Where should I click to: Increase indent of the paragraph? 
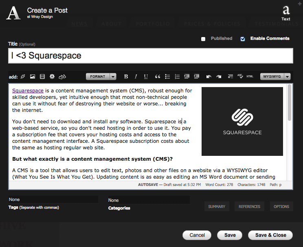click(197, 77)
